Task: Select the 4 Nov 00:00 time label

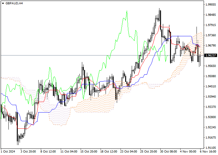Action: (x=188, y=151)
